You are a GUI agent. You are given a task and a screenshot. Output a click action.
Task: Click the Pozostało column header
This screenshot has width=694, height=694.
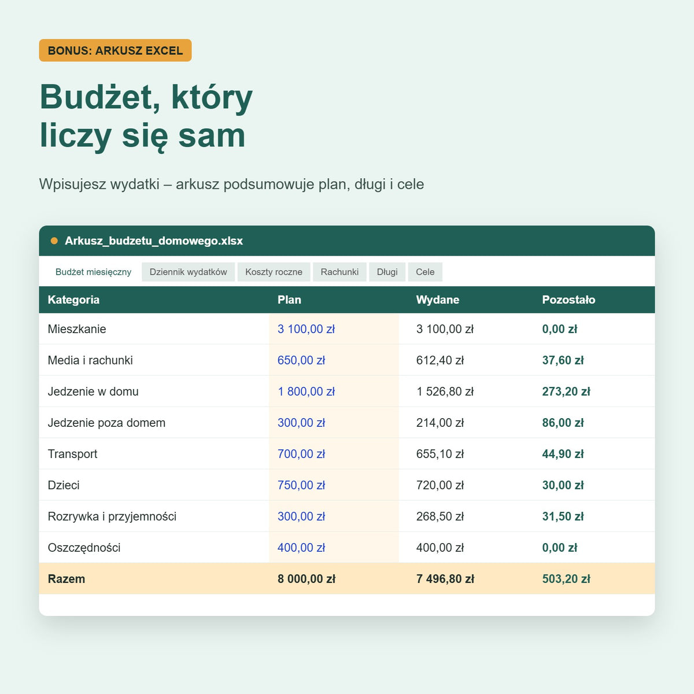pyautogui.click(x=569, y=300)
